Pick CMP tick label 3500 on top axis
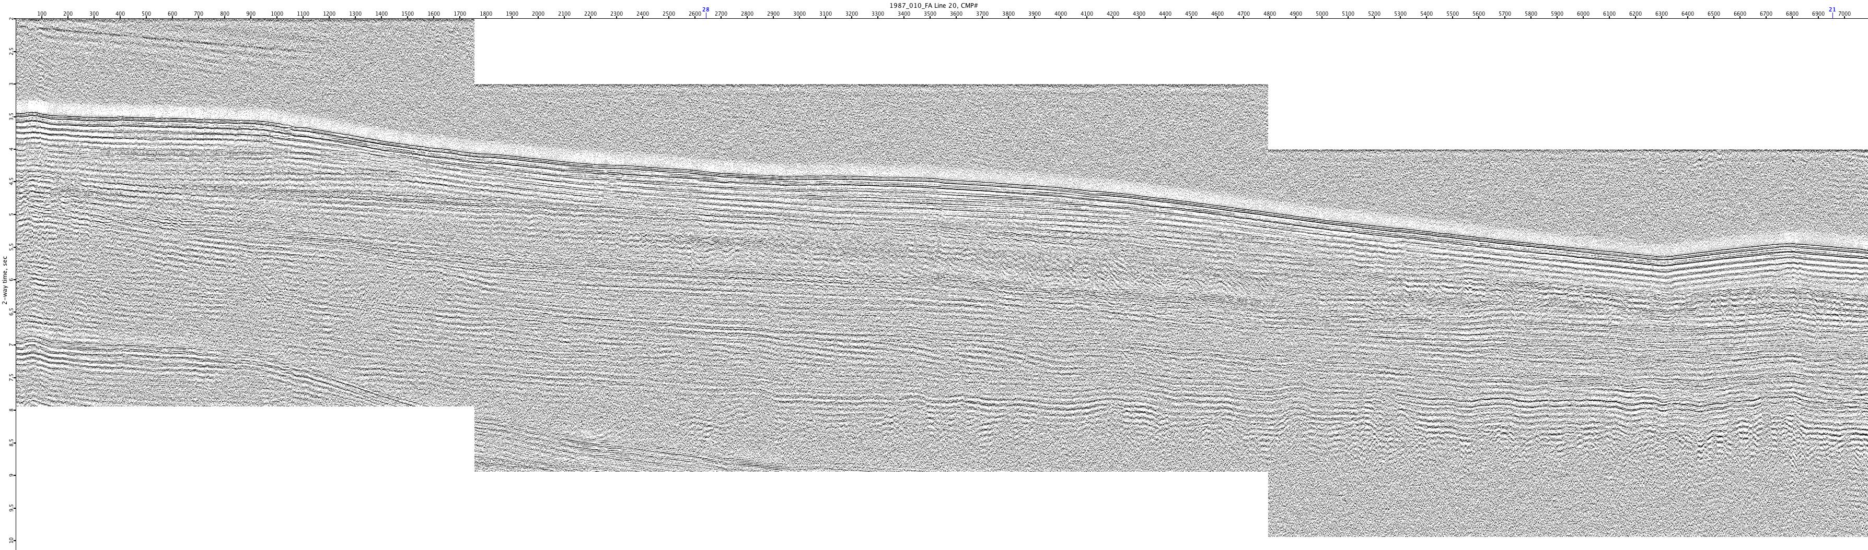This screenshot has height=550, width=1868. tap(930, 15)
